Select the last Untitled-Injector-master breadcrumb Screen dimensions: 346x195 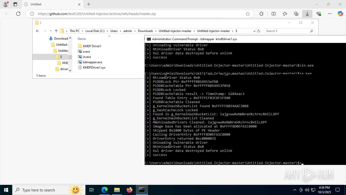(213, 31)
